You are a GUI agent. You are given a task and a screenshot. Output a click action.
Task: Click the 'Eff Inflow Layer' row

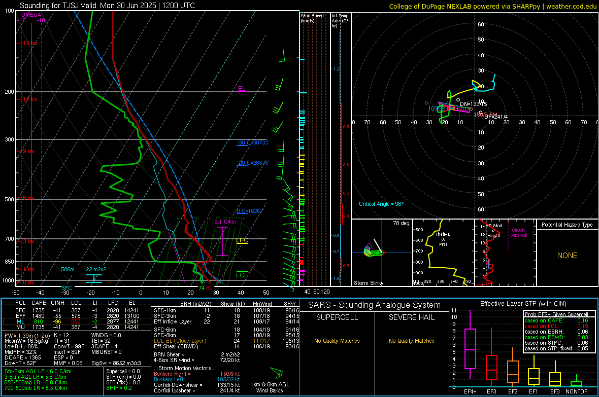[x=226, y=321]
